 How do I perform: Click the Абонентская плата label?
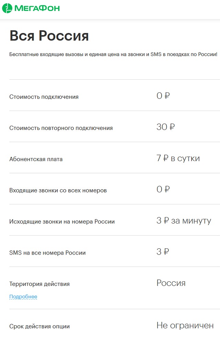click(x=36, y=159)
